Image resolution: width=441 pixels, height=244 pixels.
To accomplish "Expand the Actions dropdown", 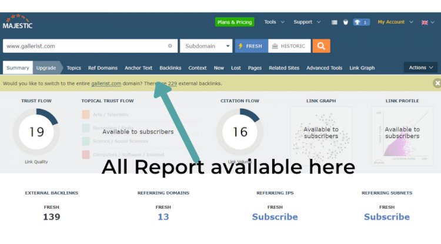I will (x=420, y=68).
